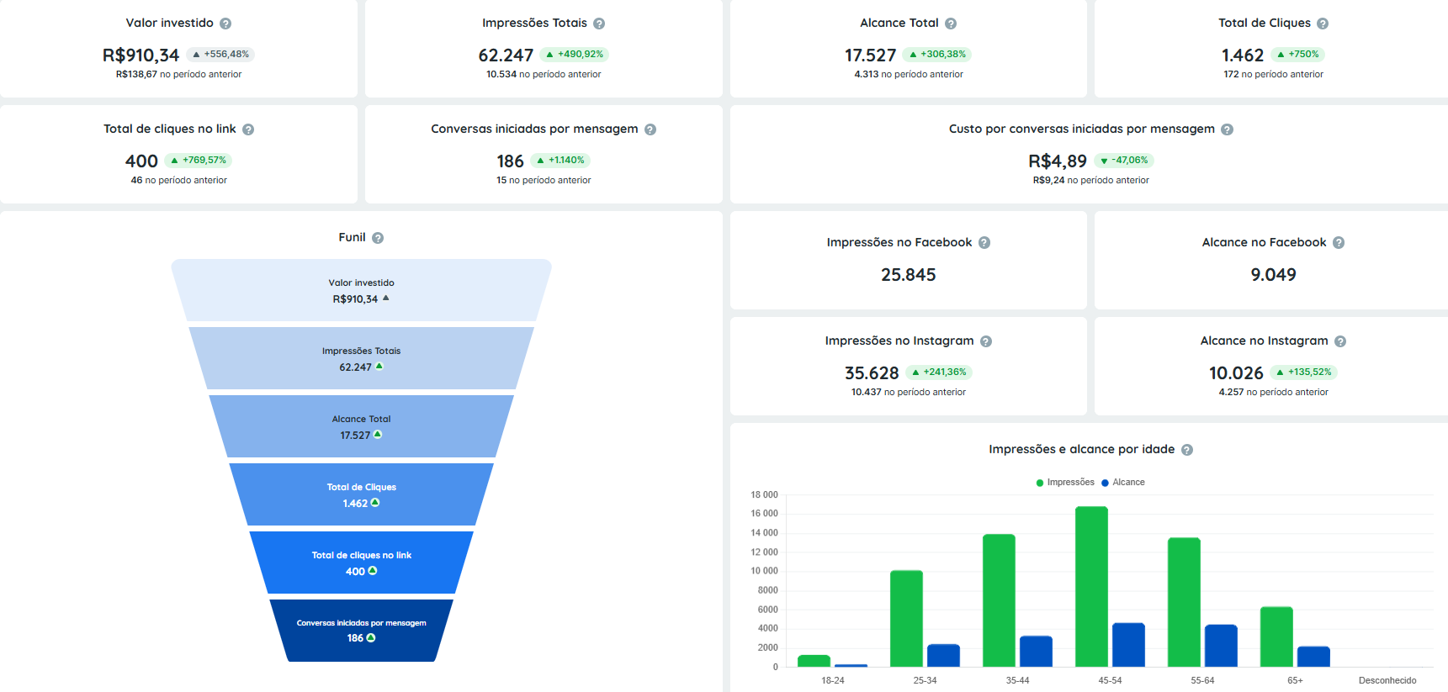Toggle the Alcance series in the chart legend
The width and height of the screenshot is (1448, 692).
coord(1123,483)
